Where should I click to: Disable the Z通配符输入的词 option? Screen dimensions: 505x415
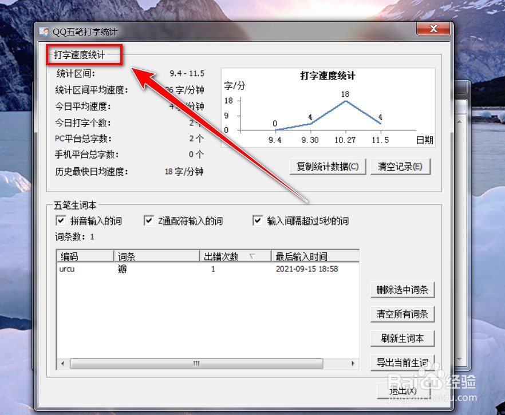[148, 220]
